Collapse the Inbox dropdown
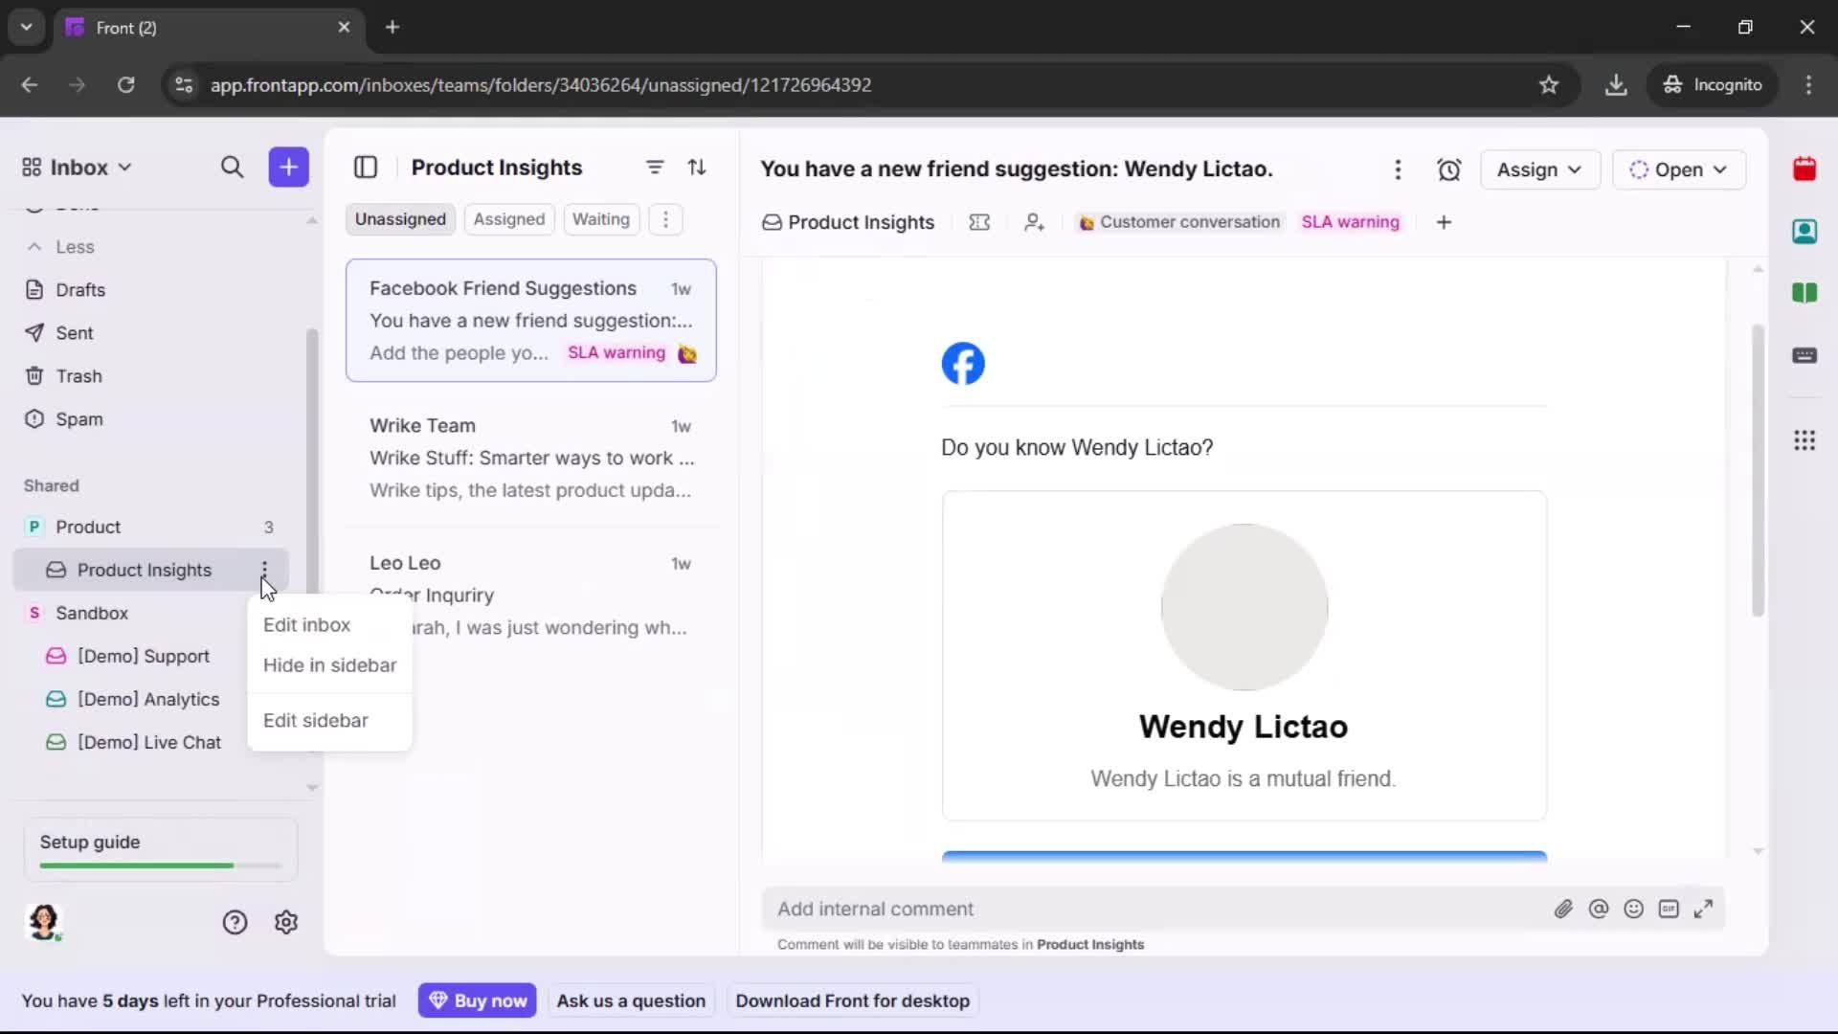 point(124,167)
